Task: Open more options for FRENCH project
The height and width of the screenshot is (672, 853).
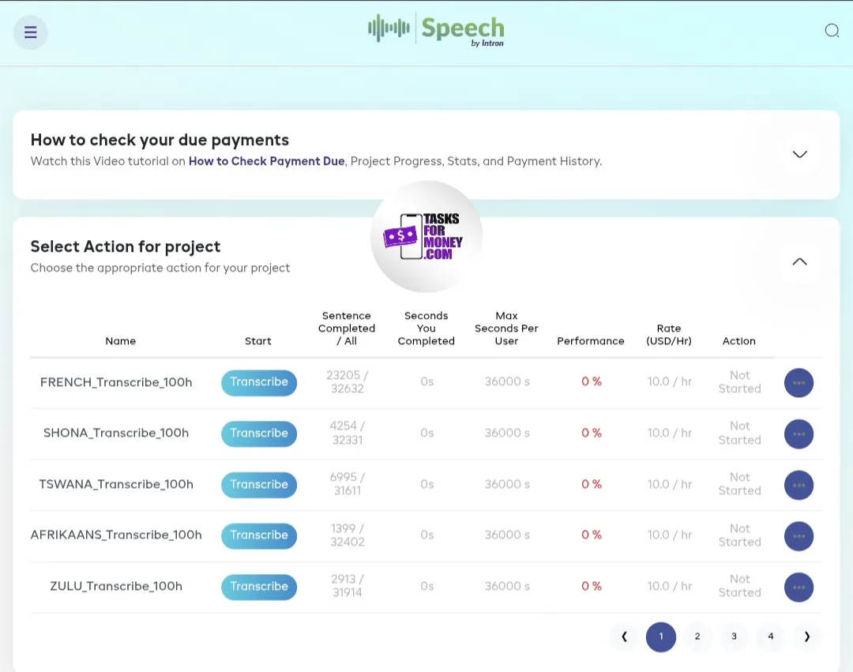Action: click(x=799, y=383)
